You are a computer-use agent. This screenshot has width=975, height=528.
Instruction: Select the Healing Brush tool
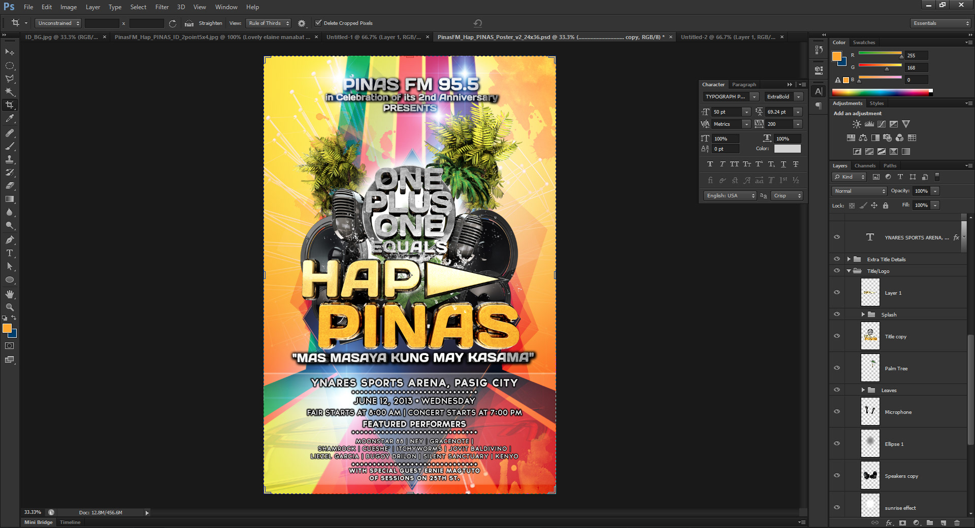coord(10,133)
